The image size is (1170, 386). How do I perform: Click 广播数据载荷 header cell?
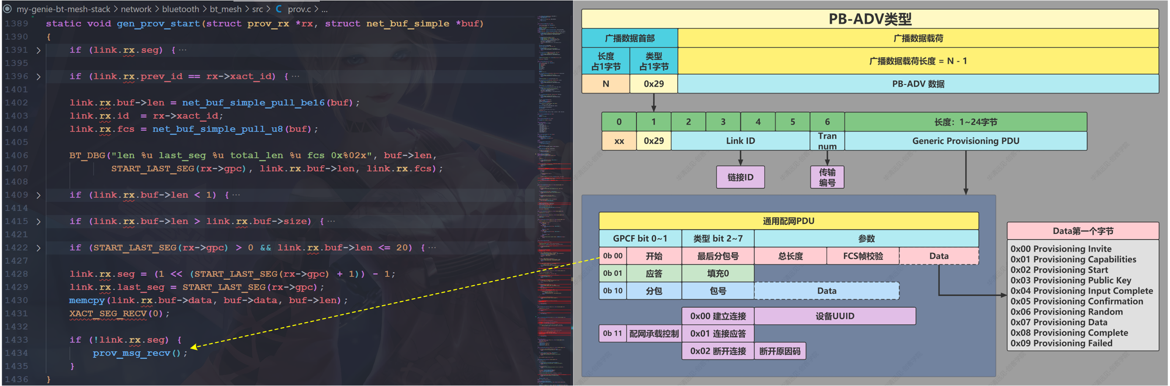[918, 38]
